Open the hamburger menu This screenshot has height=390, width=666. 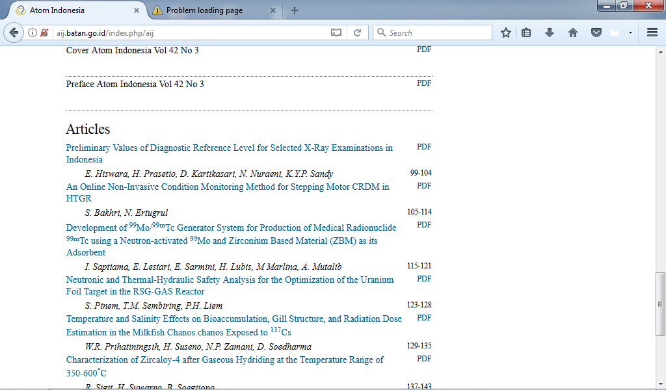(x=652, y=32)
